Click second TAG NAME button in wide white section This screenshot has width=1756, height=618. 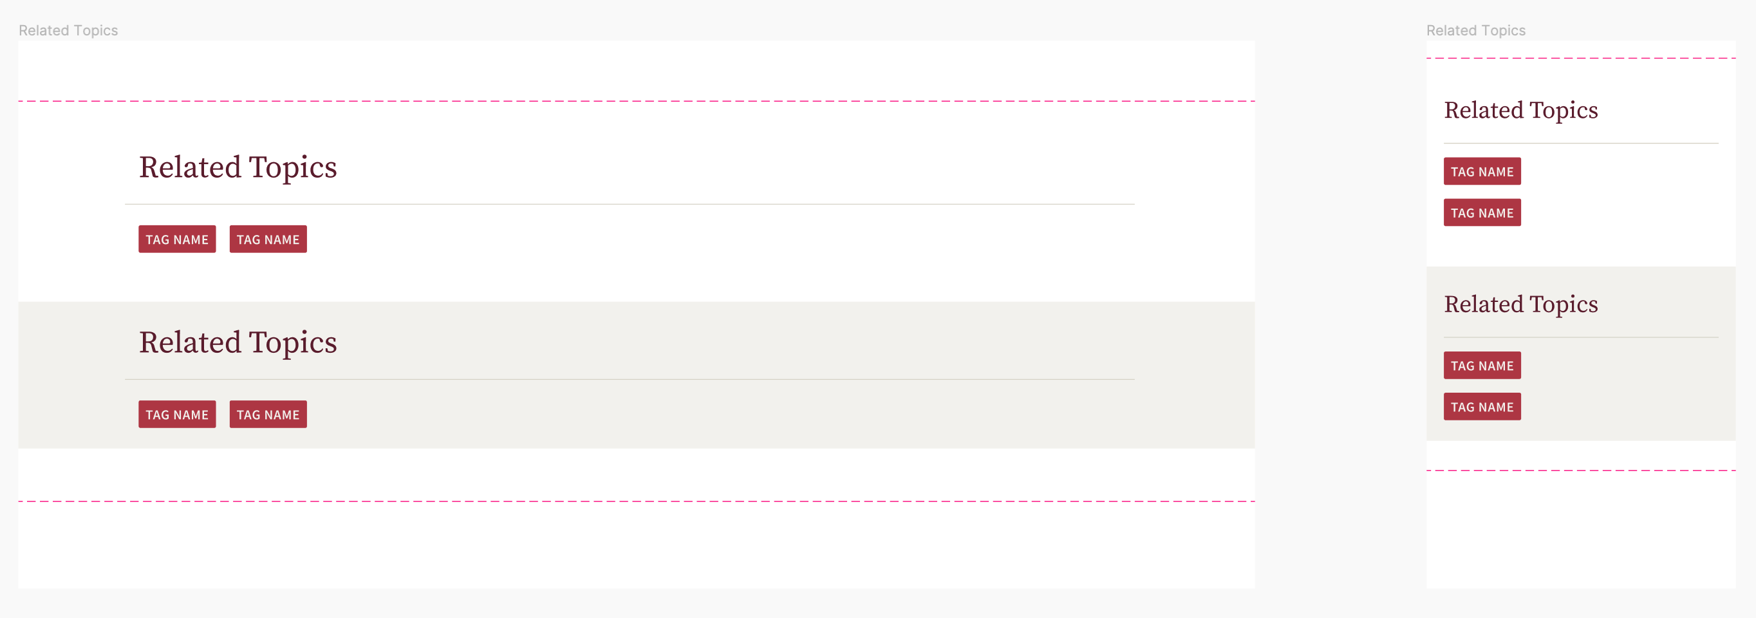[x=268, y=239]
